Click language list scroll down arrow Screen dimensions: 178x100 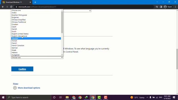tap(62, 55)
